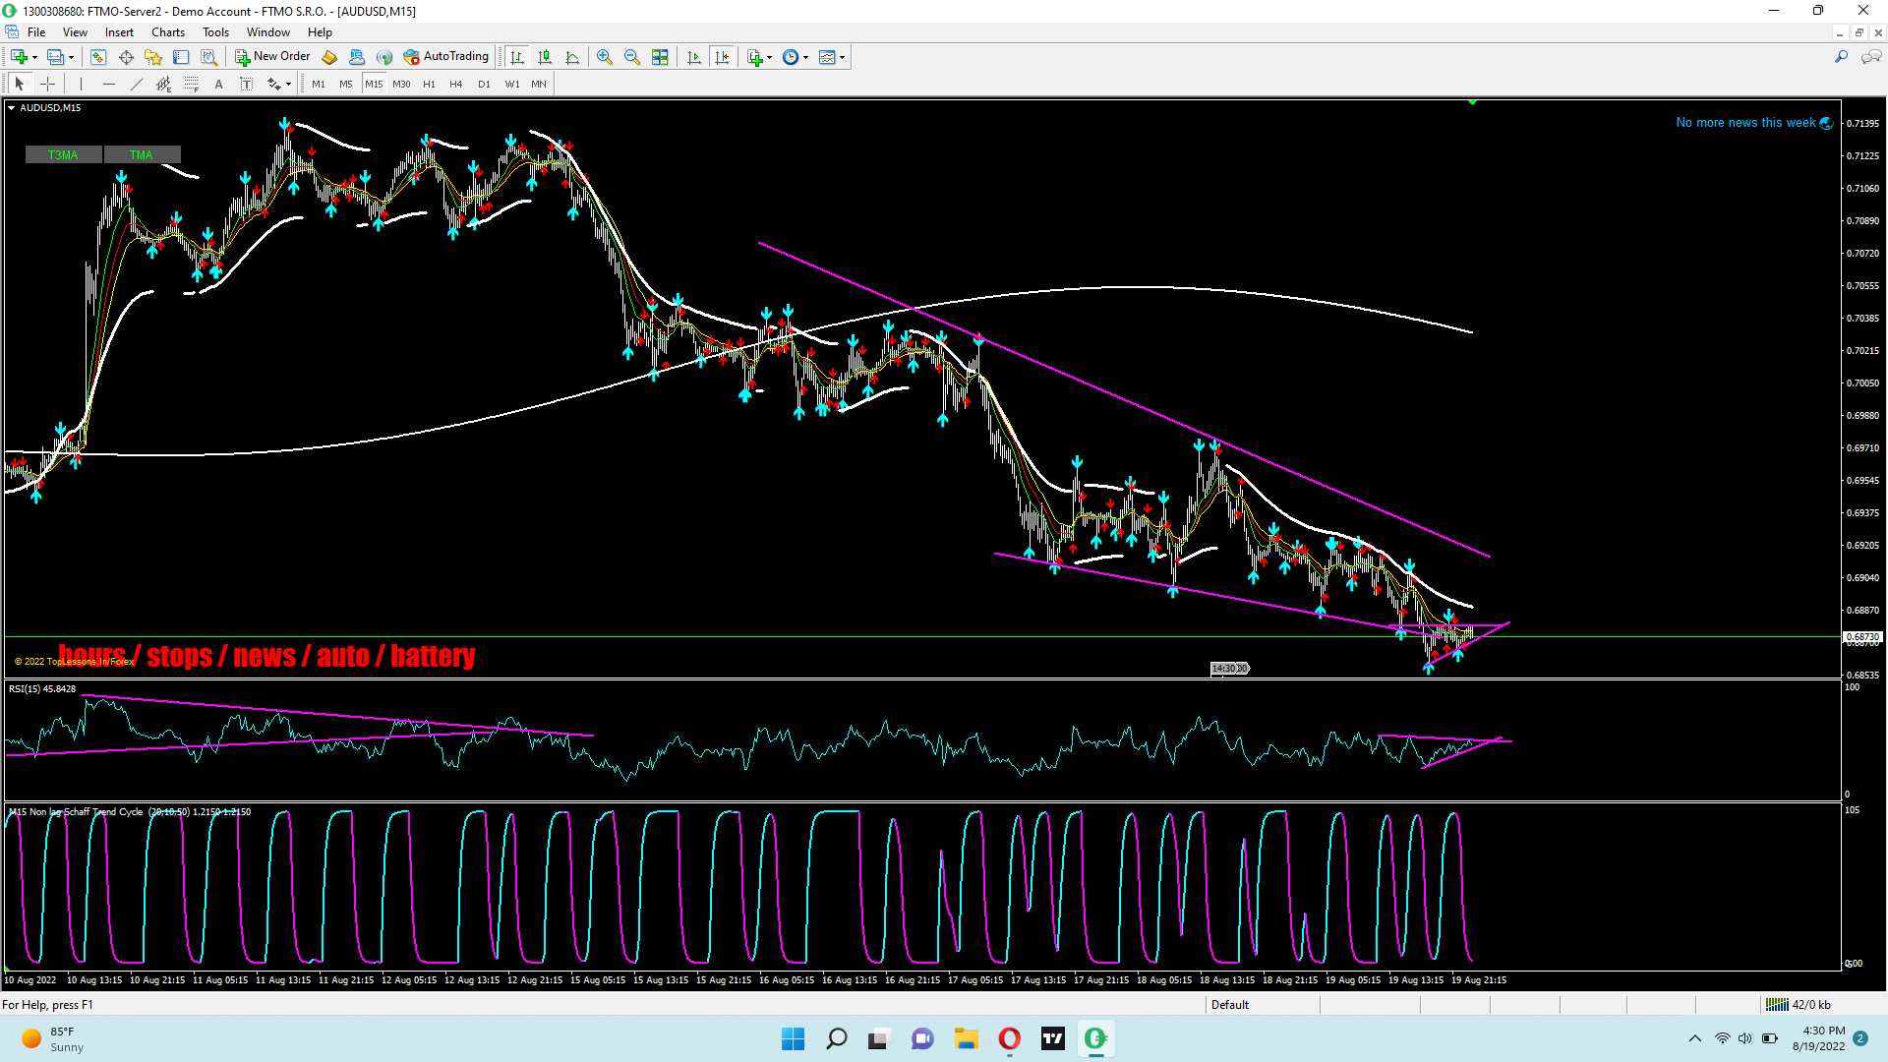Toggle the chart auto scroll button
This screenshot has width=1888, height=1062.
click(694, 57)
